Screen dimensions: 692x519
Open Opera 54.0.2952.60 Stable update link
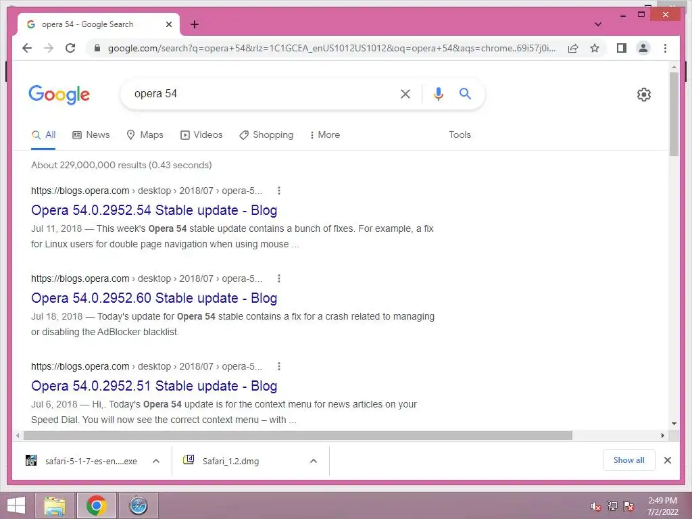click(154, 298)
